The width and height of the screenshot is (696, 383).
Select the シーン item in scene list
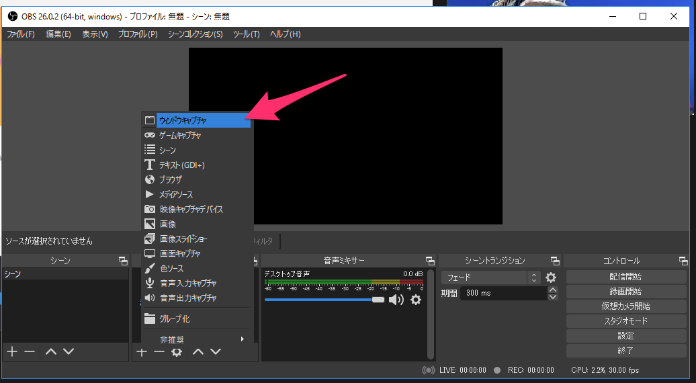[65, 274]
